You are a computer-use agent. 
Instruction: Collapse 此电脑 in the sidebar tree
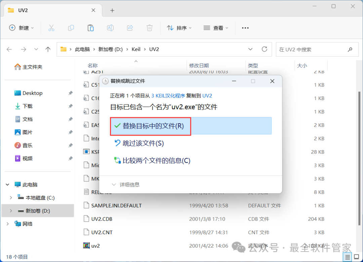tap(7, 184)
